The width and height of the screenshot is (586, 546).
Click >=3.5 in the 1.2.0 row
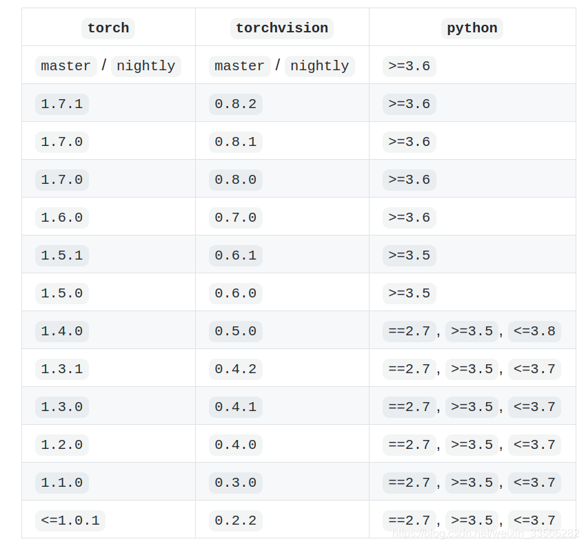pos(472,445)
